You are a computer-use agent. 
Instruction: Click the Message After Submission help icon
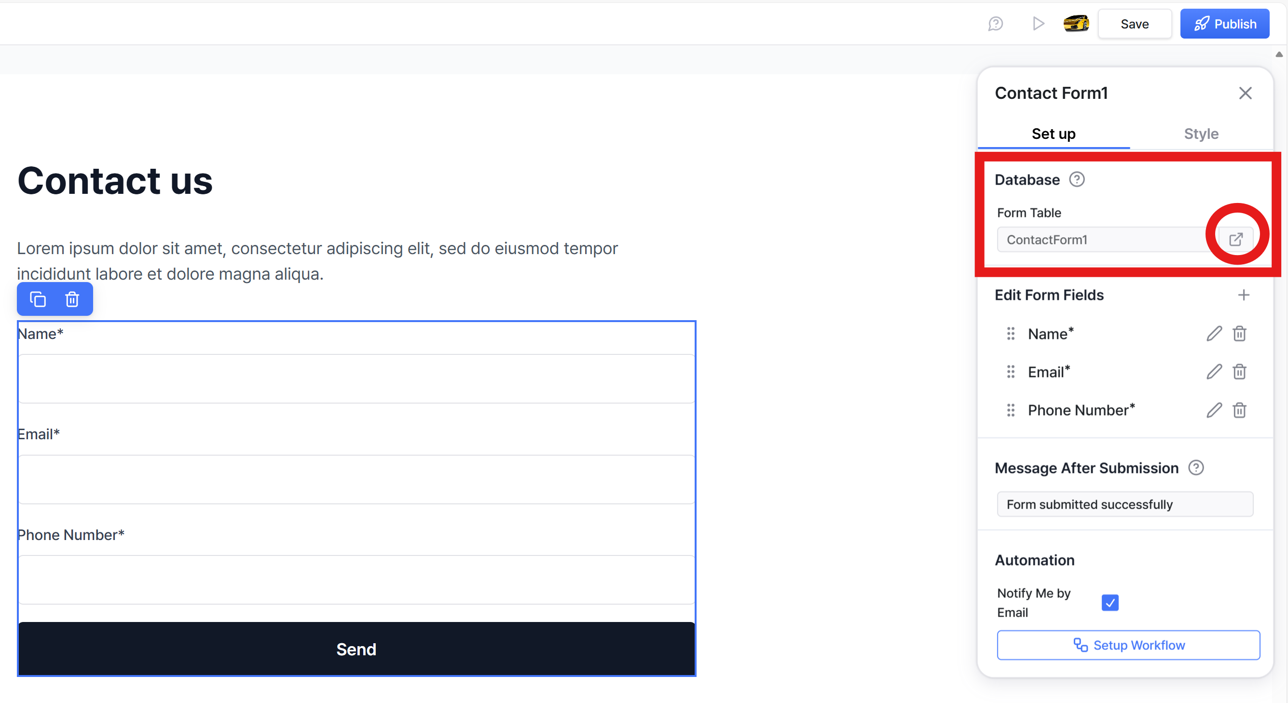pyautogui.click(x=1196, y=468)
